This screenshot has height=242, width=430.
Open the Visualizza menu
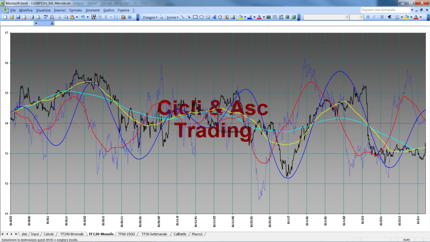tap(43, 10)
